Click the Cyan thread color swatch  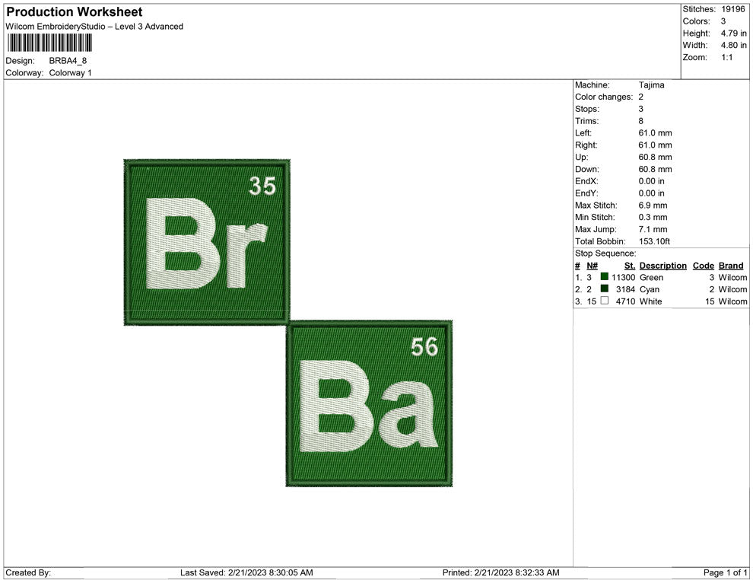pyautogui.click(x=605, y=288)
